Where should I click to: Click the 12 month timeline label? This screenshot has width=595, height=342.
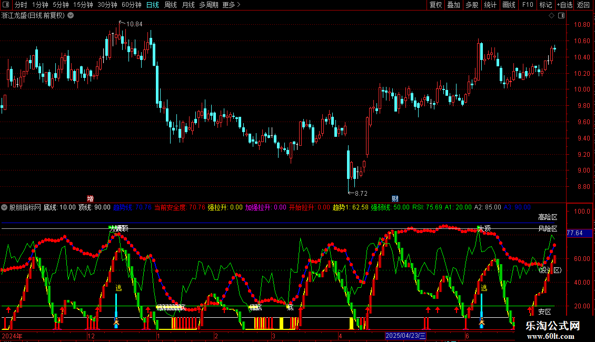(91, 336)
